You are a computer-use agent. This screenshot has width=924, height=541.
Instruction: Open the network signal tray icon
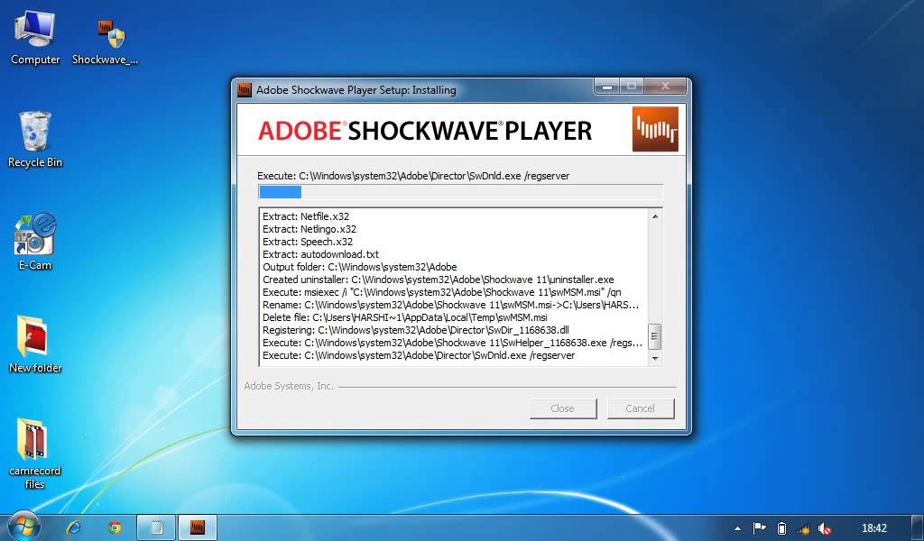click(x=803, y=528)
